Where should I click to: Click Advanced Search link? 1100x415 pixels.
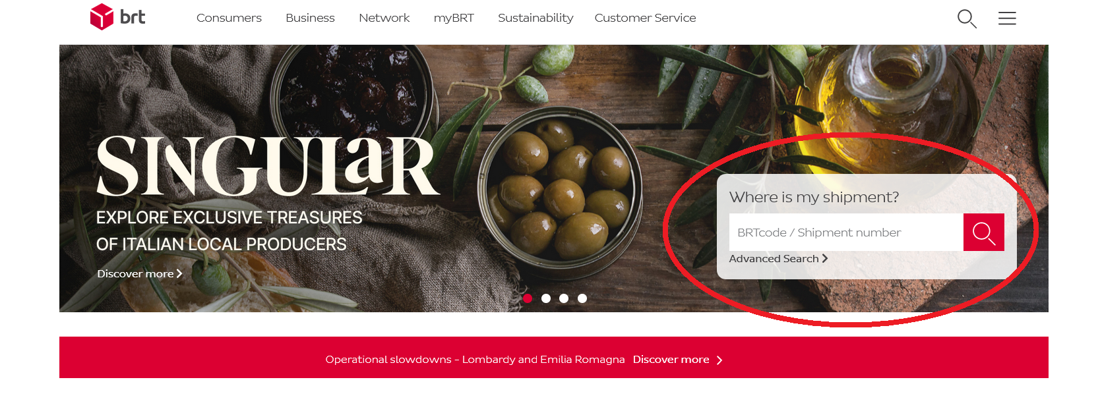point(774,259)
